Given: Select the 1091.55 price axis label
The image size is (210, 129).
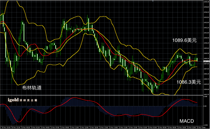Looking at the screenshot, I should pos(206,33).
